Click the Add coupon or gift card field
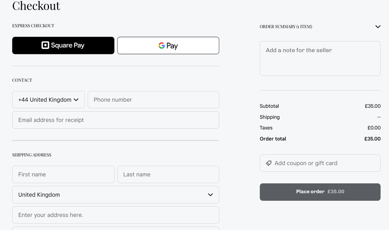 click(x=320, y=163)
